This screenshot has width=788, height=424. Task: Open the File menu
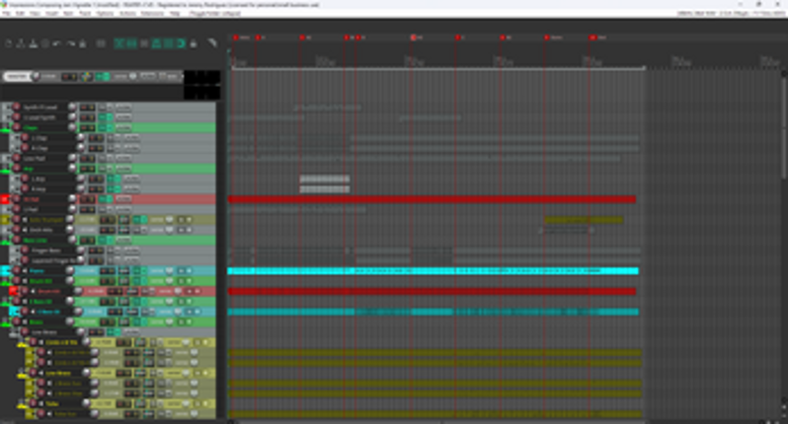(x=7, y=15)
